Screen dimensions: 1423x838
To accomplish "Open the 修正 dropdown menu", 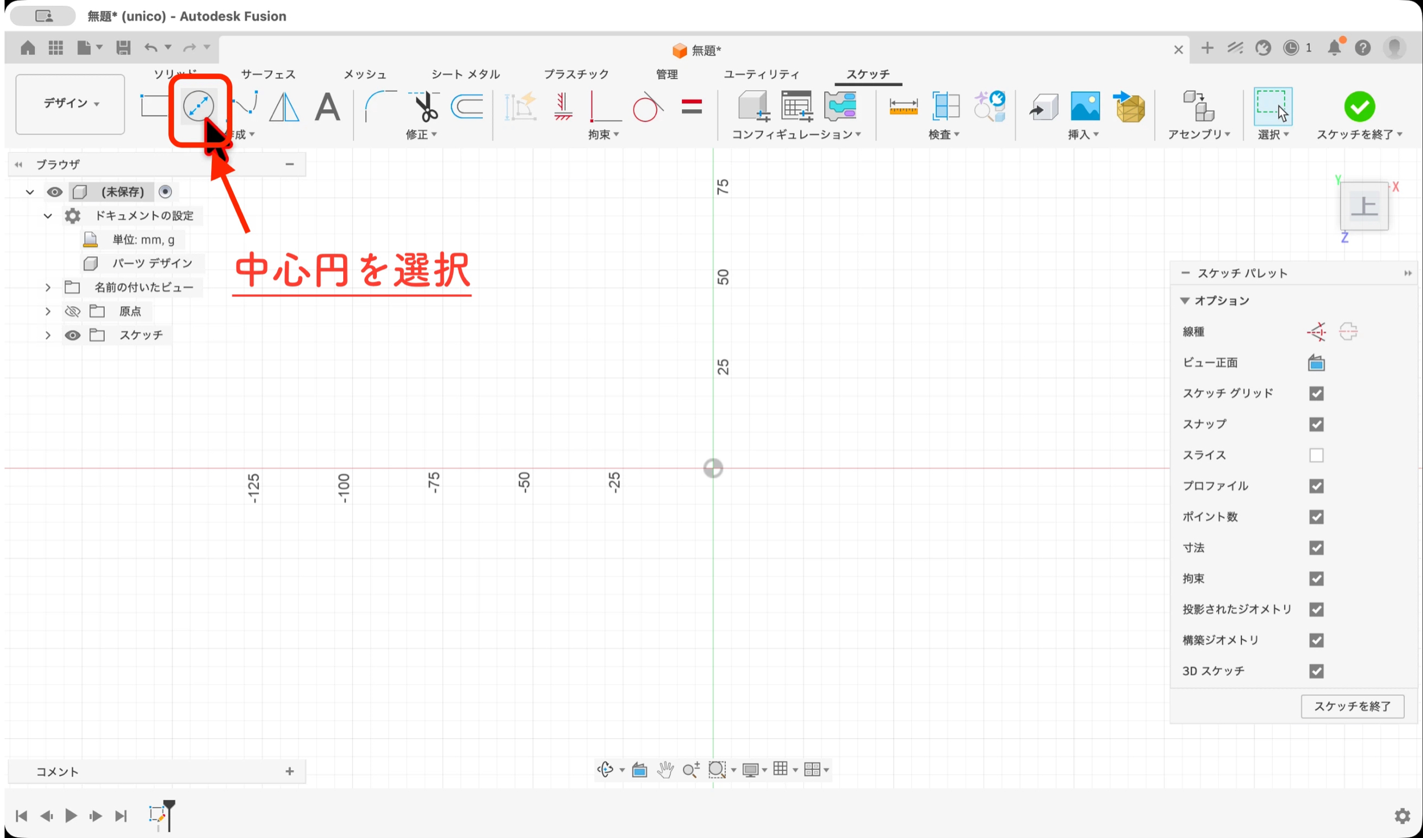I will coord(421,135).
